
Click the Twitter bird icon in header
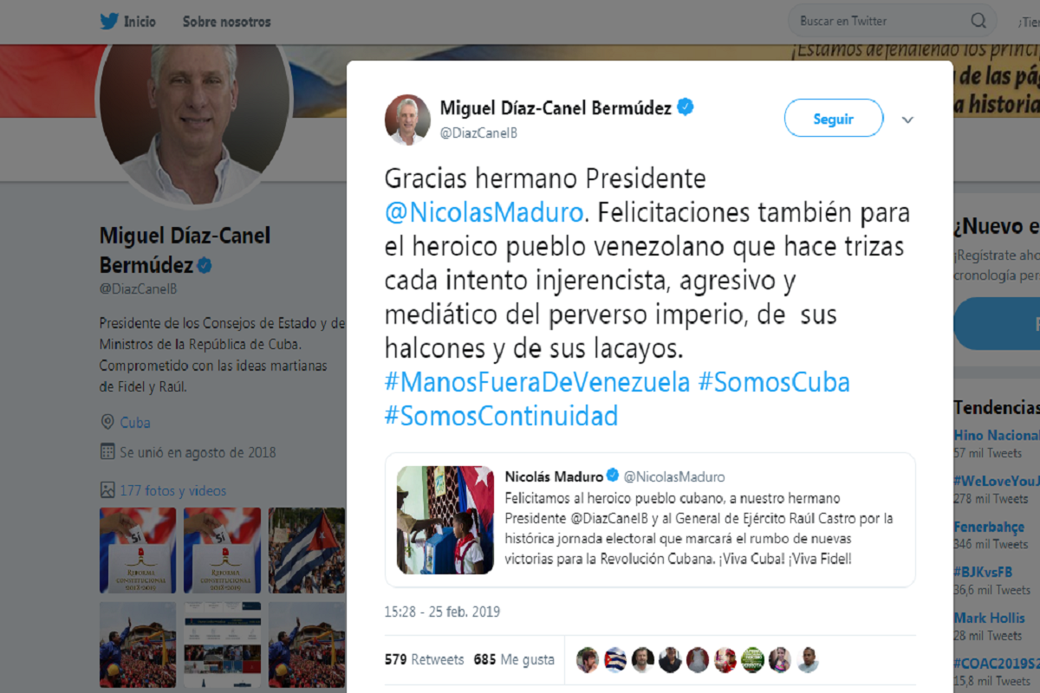108,22
